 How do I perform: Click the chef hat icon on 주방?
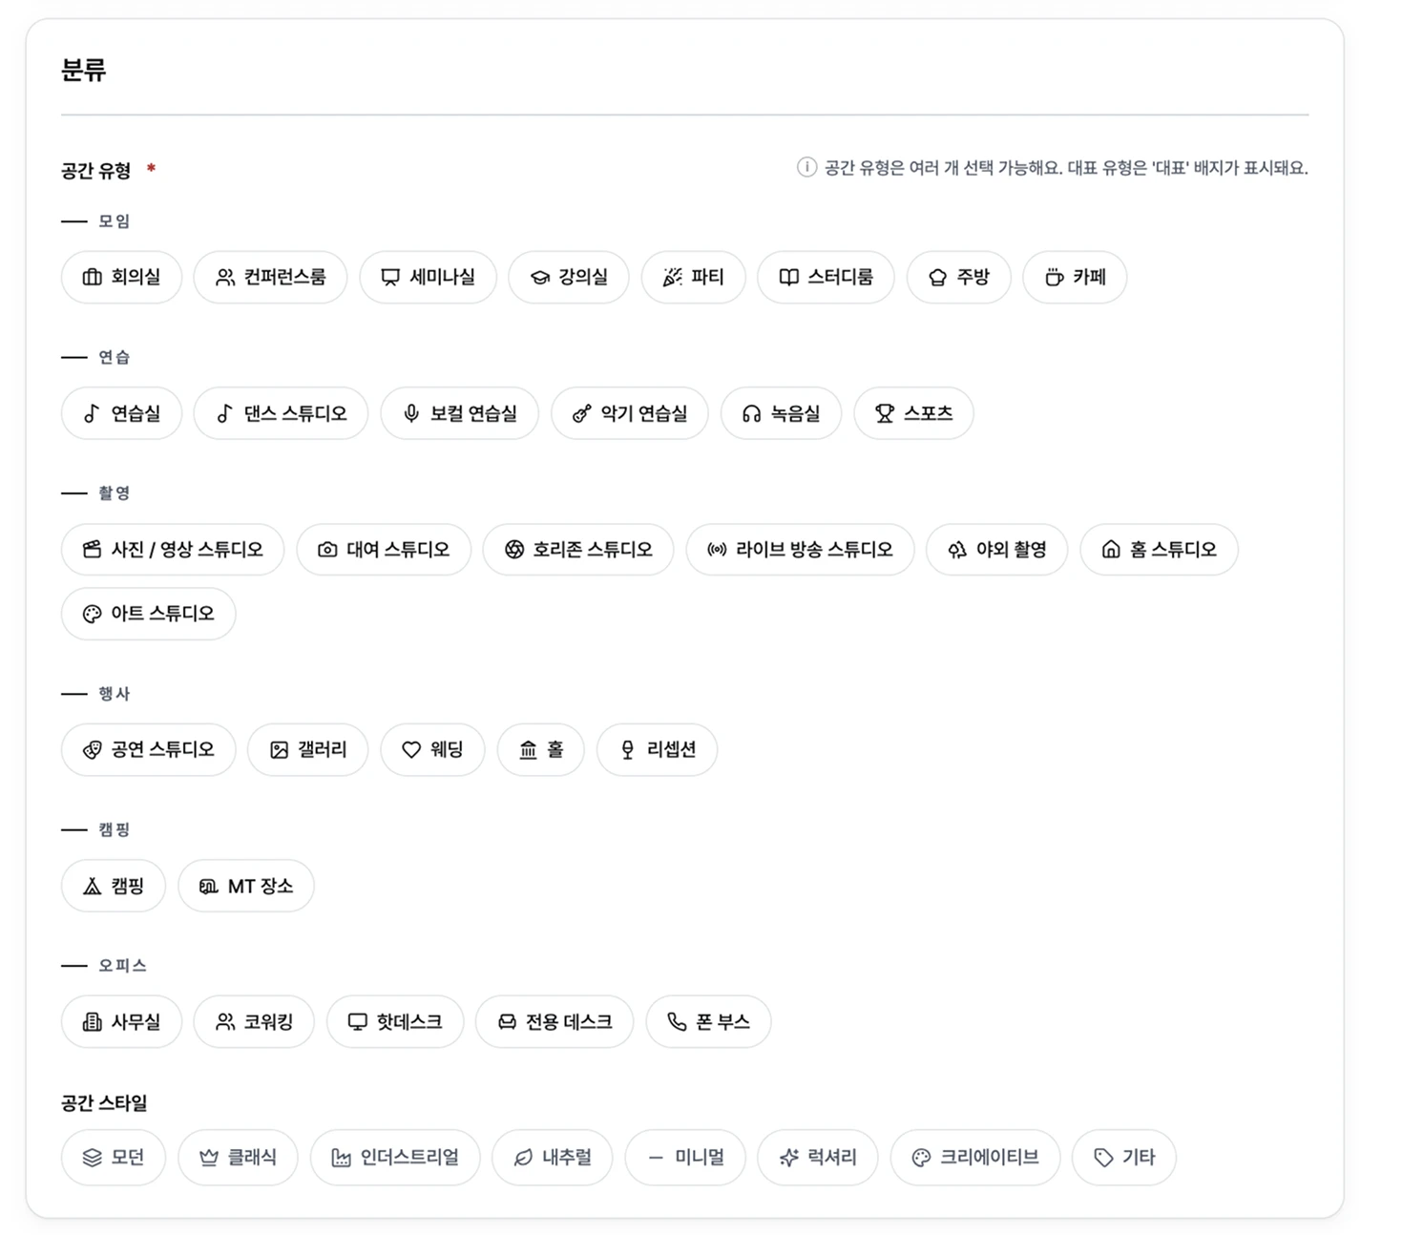(x=938, y=278)
